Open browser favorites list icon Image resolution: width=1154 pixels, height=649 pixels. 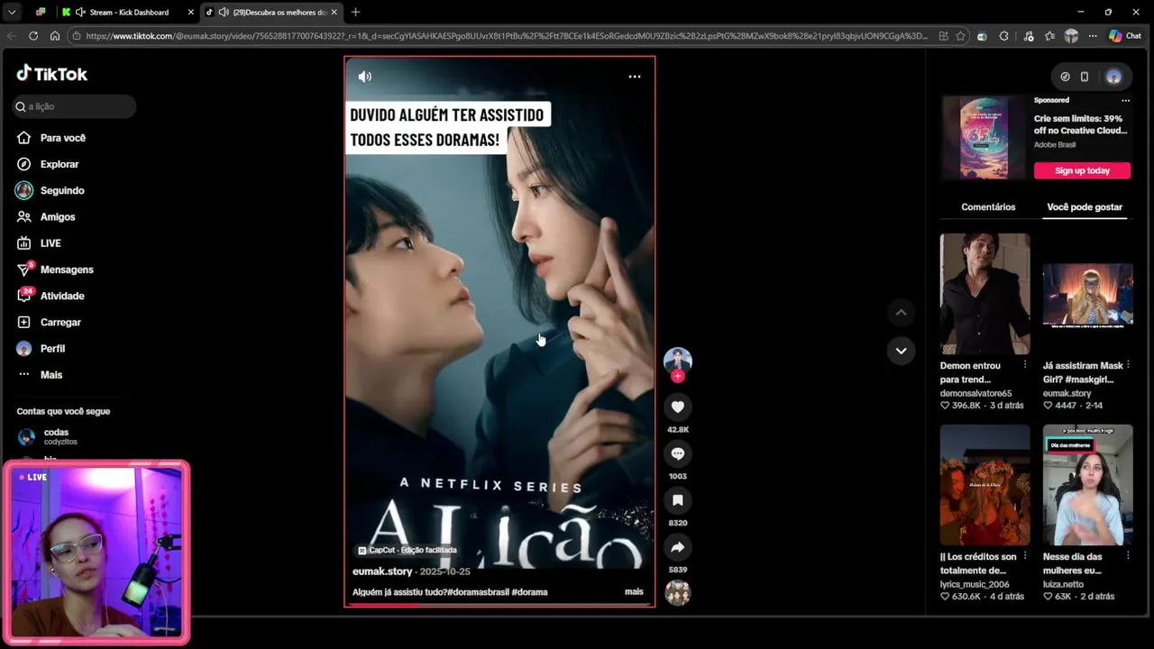1050,36
